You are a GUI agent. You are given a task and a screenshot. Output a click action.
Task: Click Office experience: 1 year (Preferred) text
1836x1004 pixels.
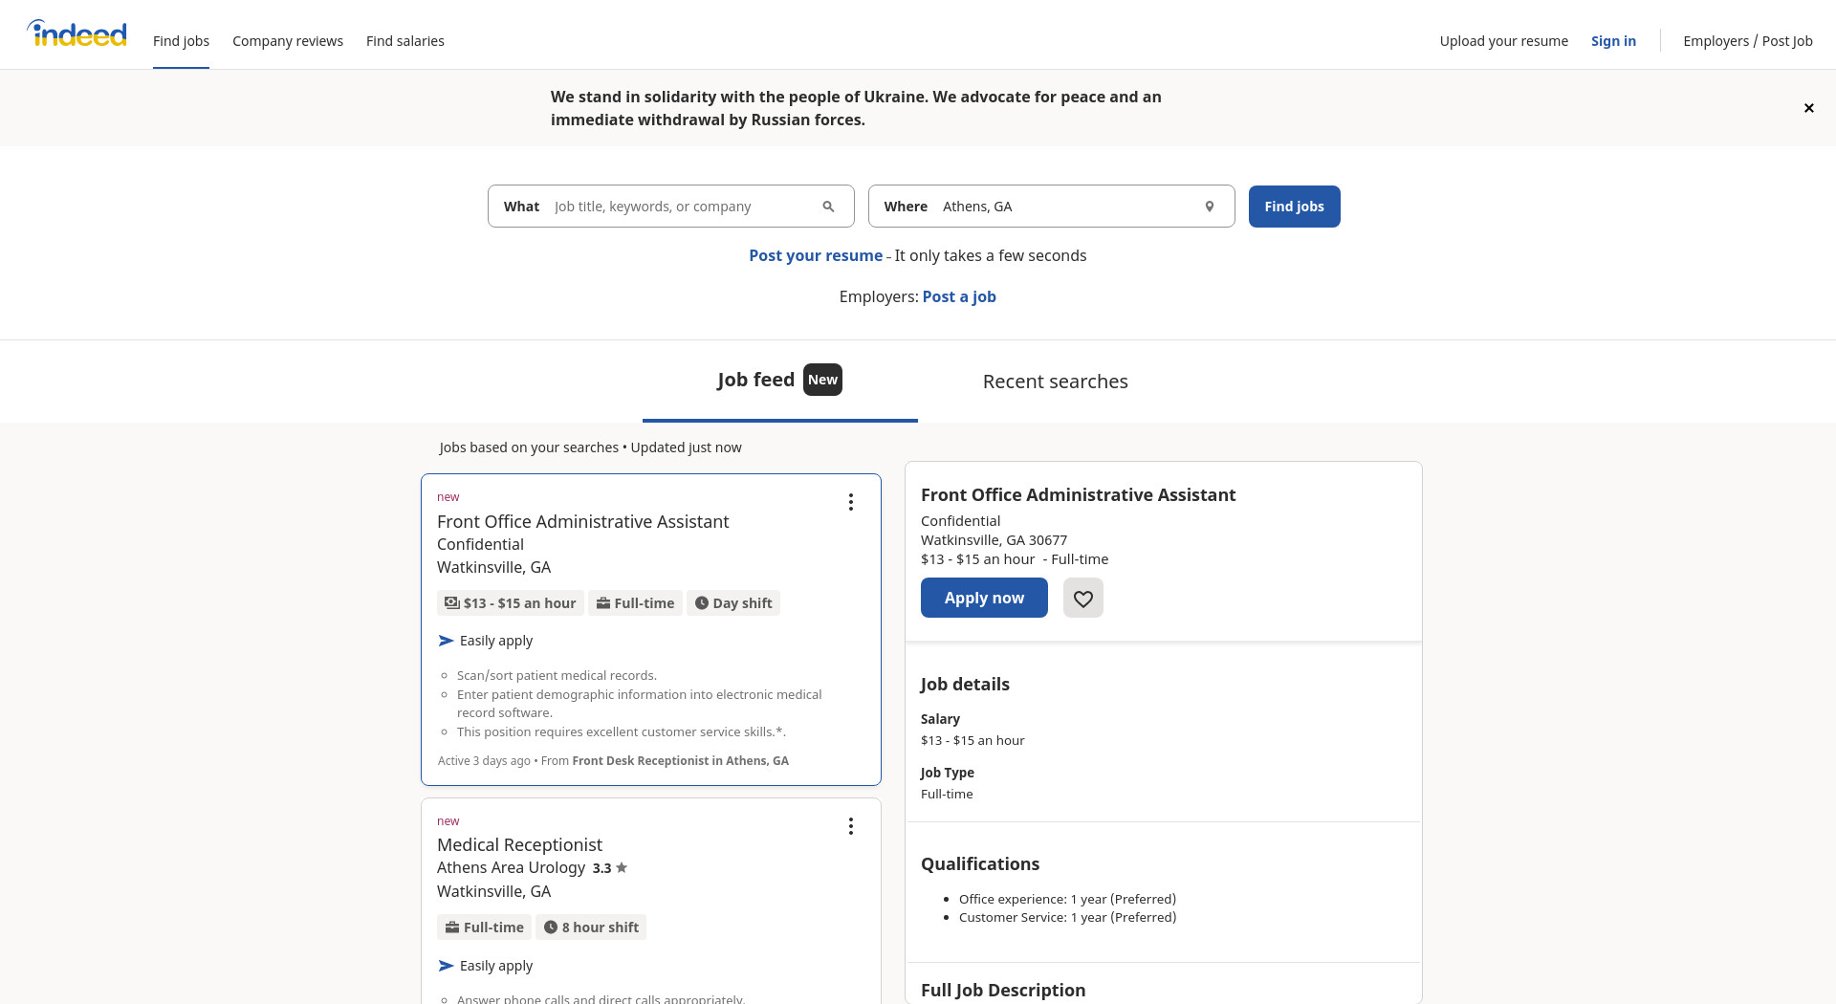coord(1067,899)
